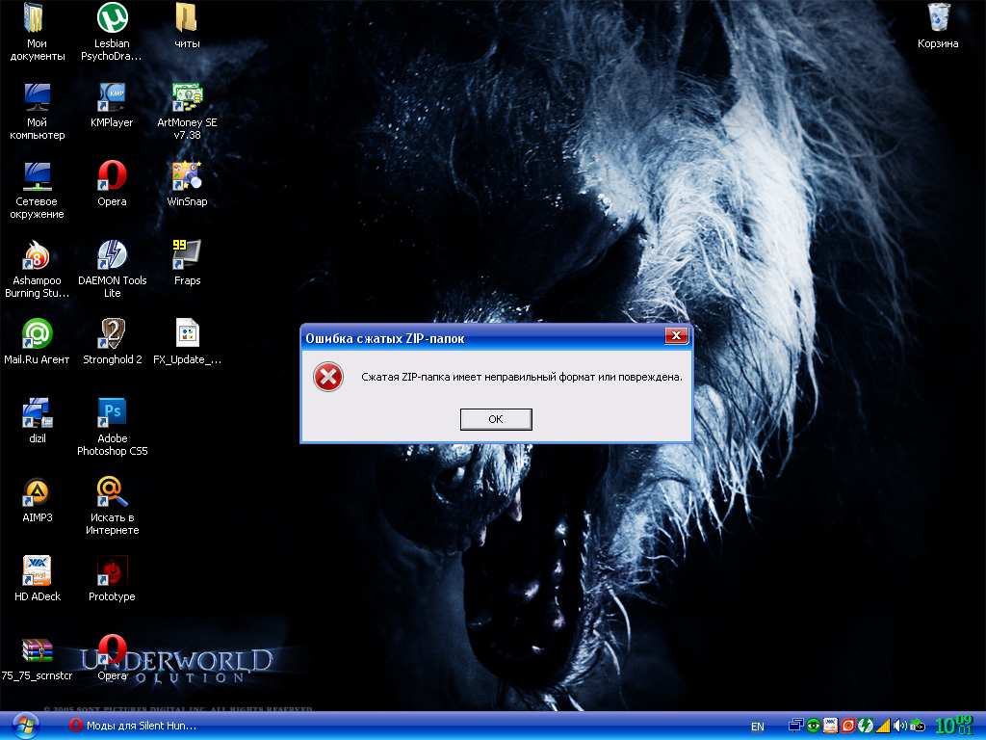This screenshot has height=740, width=986.
Task: Click the network monitors tray icon
Action: point(796,726)
